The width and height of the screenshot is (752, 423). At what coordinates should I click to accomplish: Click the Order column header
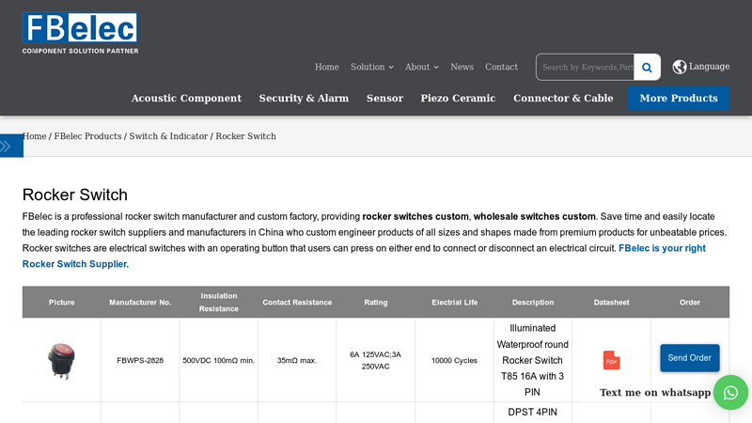pos(690,302)
